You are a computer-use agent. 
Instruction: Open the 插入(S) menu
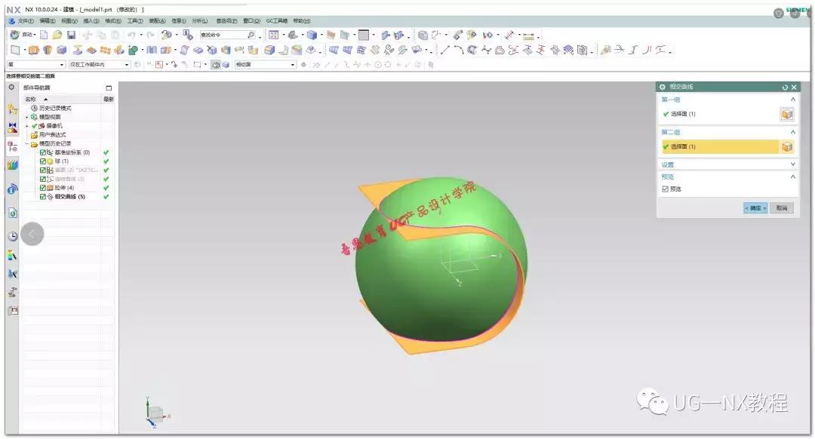(91, 21)
